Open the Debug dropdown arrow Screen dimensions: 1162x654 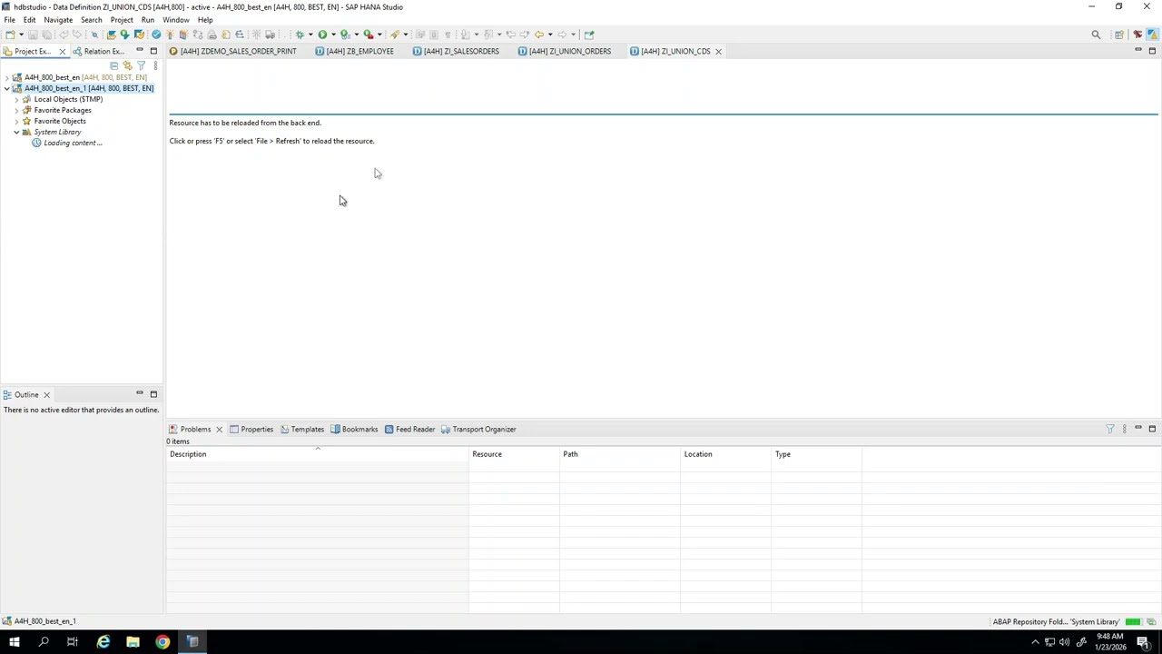tap(310, 35)
